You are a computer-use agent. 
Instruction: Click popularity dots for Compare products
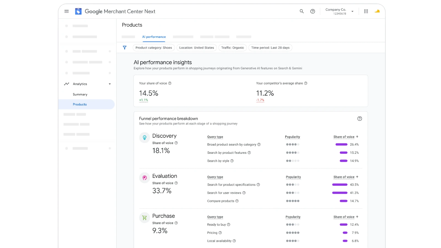pos(293,201)
